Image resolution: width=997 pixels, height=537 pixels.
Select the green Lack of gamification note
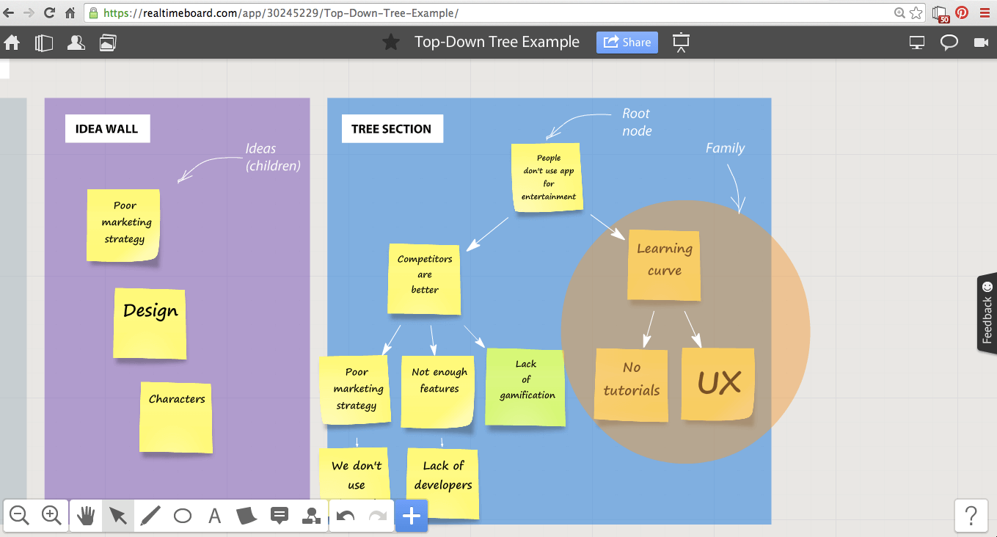pos(525,387)
